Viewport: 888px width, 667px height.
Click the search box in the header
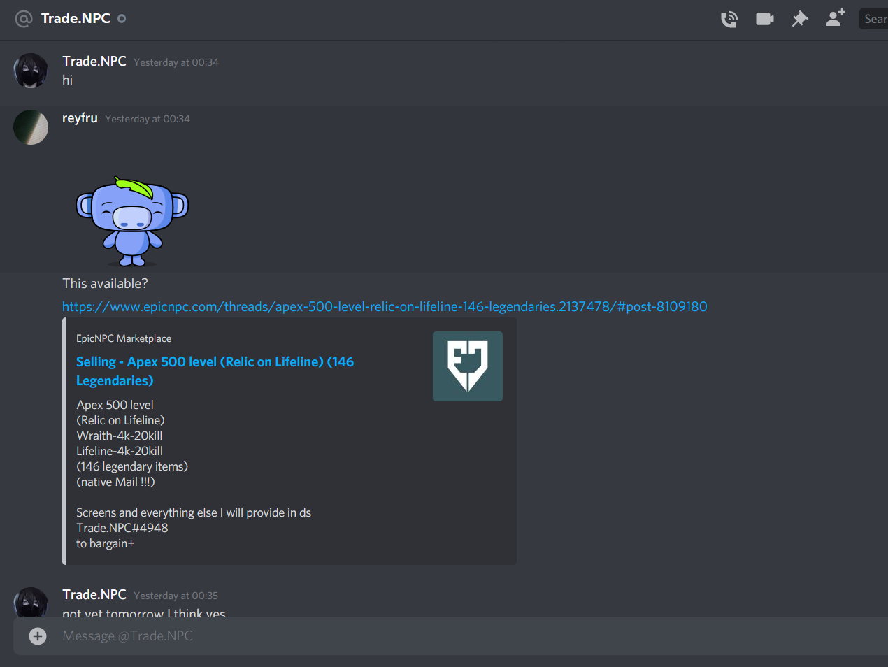point(873,19)
